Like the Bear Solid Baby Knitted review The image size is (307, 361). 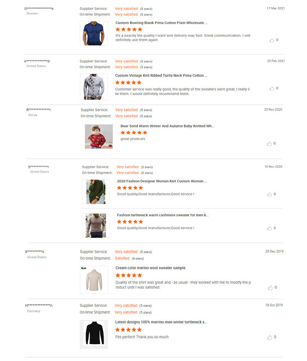(269, 144)
